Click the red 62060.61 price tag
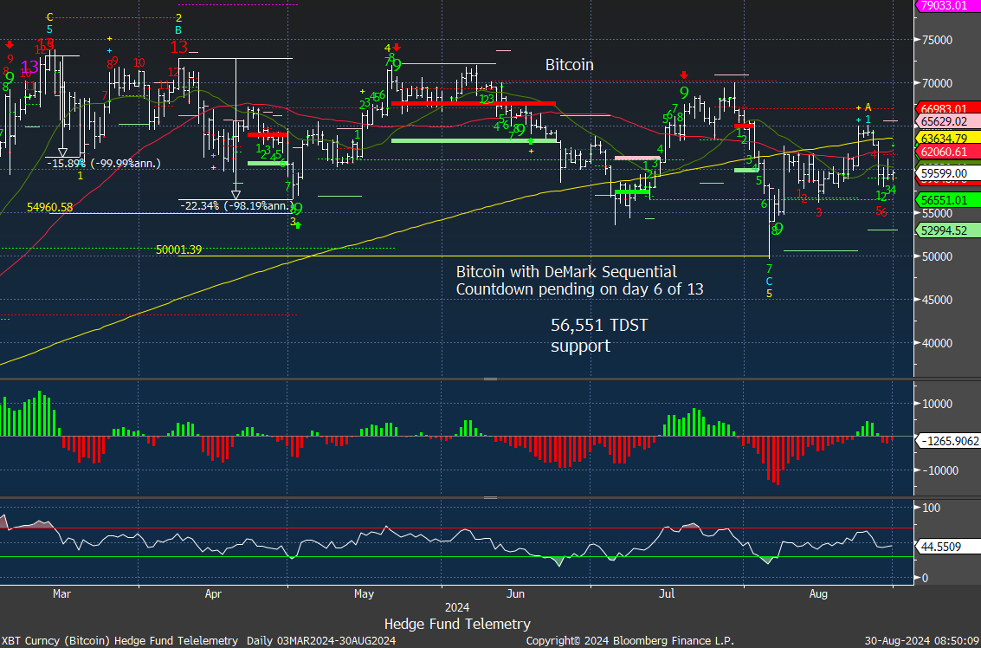This screenshot has height=648, width=981. coord(948,152)
